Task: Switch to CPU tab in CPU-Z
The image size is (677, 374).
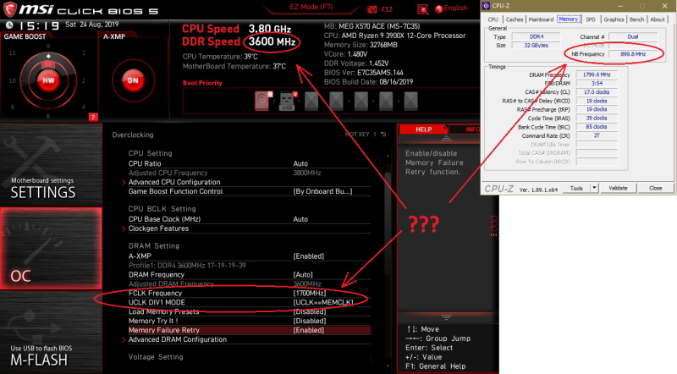Action: [493, 19]
